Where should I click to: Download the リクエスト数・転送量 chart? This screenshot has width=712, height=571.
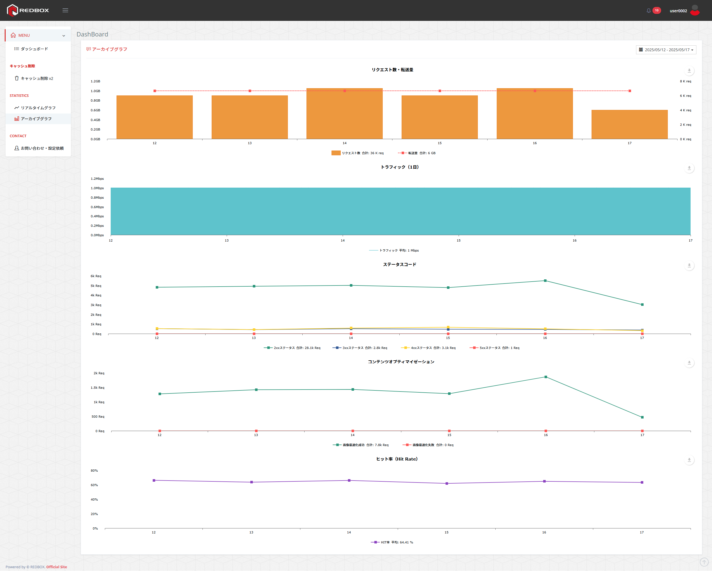(689, 71)
